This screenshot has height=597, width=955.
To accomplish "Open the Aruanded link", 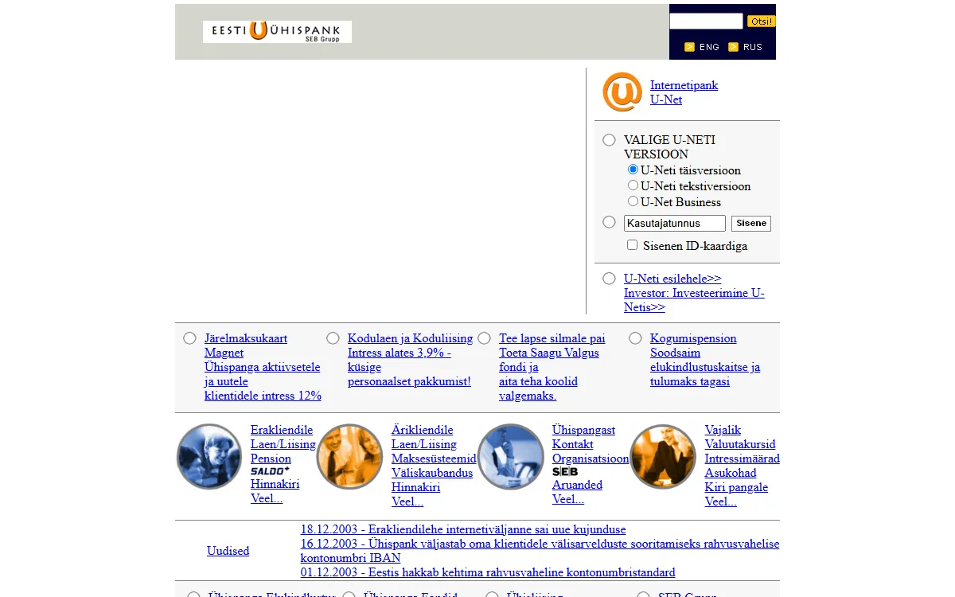I will (577, 485).
